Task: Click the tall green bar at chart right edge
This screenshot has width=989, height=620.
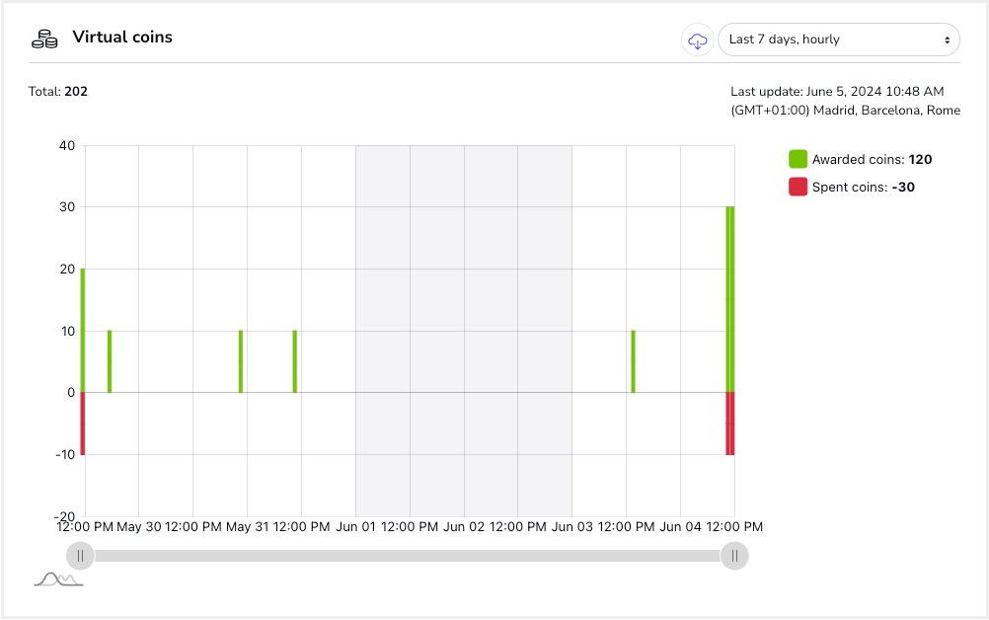Action: click(x=730, y=299)
